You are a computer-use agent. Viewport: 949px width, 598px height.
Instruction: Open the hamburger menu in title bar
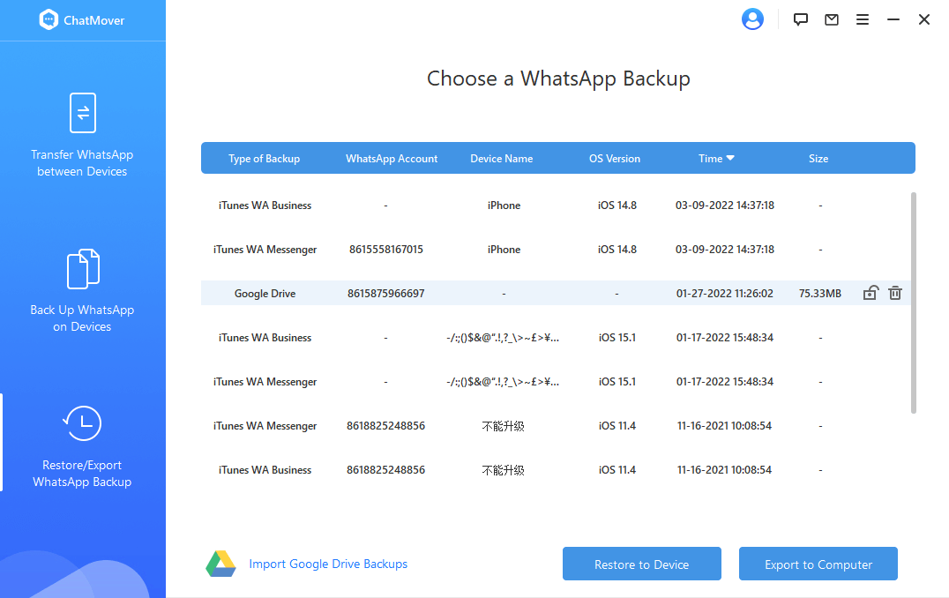coord(863,19)
